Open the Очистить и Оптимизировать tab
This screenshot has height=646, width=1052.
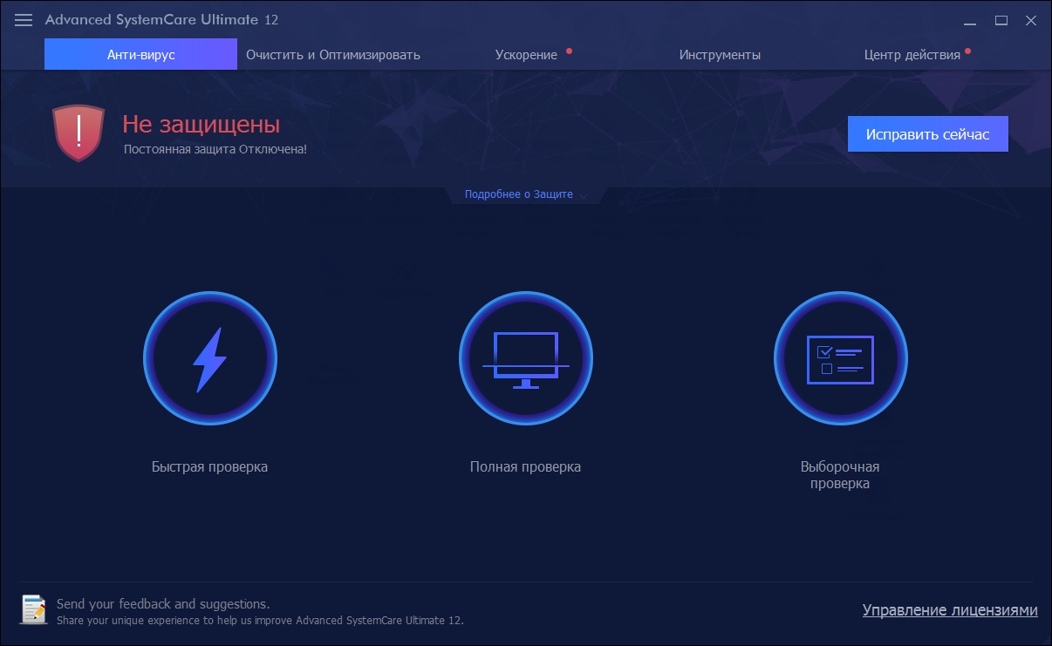pos(332,54)
